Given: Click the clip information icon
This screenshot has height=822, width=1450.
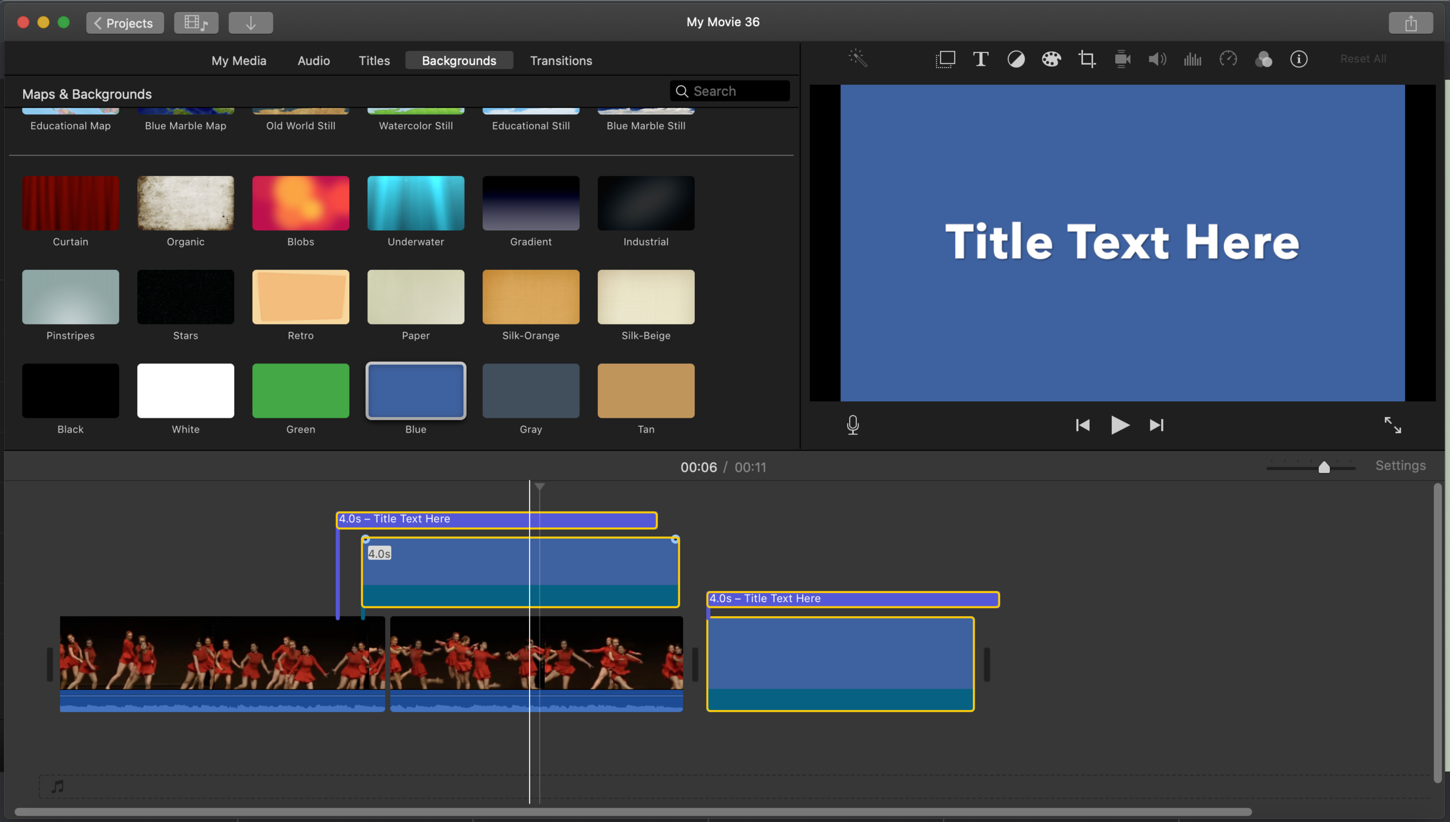Looking at the screenshot, I should tap(1299, 59).
